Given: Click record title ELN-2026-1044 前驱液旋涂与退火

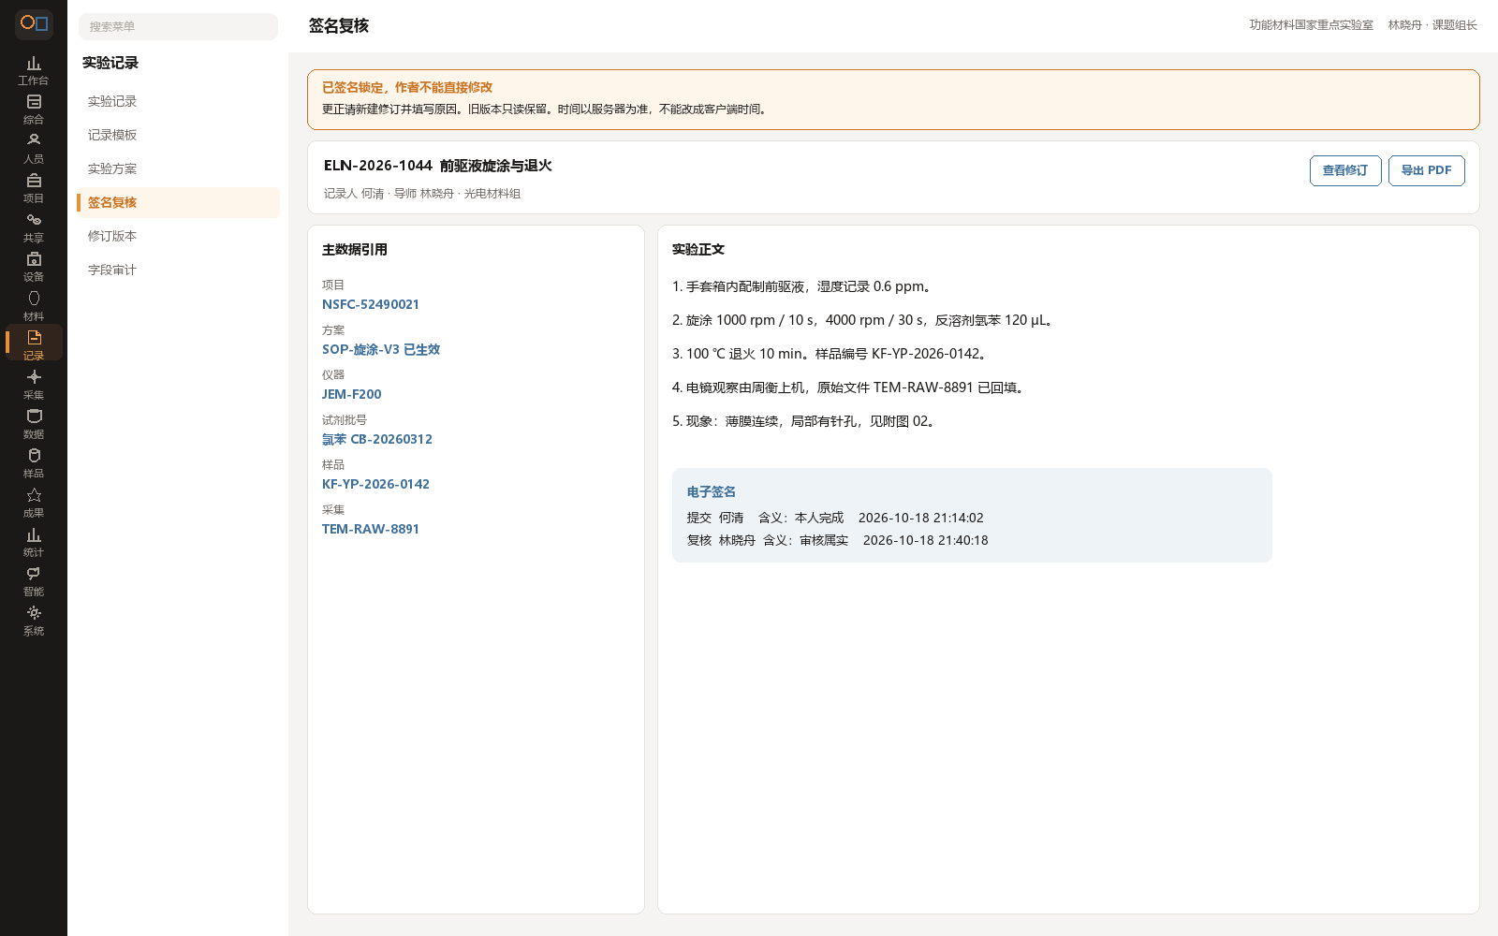Looking at the screenshot, I should click(438, 166).
